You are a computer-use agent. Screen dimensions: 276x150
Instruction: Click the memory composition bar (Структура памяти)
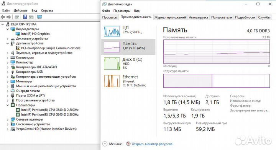coord(217,81)
